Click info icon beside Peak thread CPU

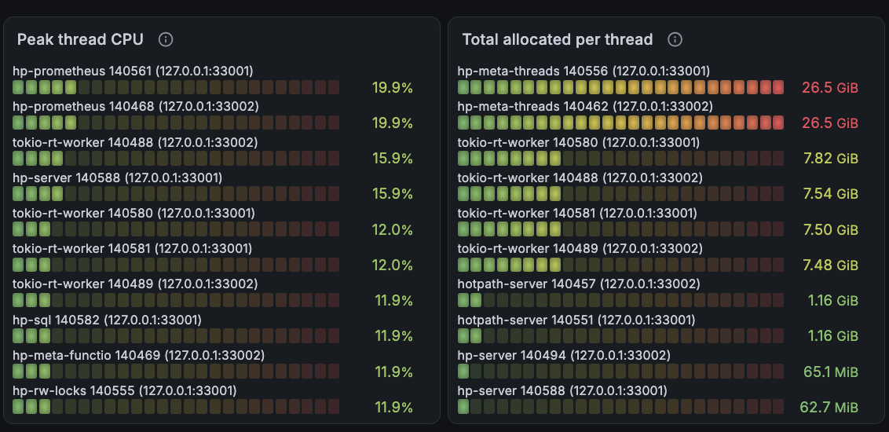pyautogui.click(x=166, y=39)
